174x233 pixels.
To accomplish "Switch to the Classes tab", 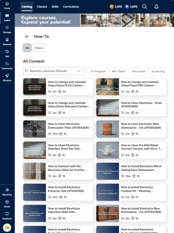I will (42, 7).
